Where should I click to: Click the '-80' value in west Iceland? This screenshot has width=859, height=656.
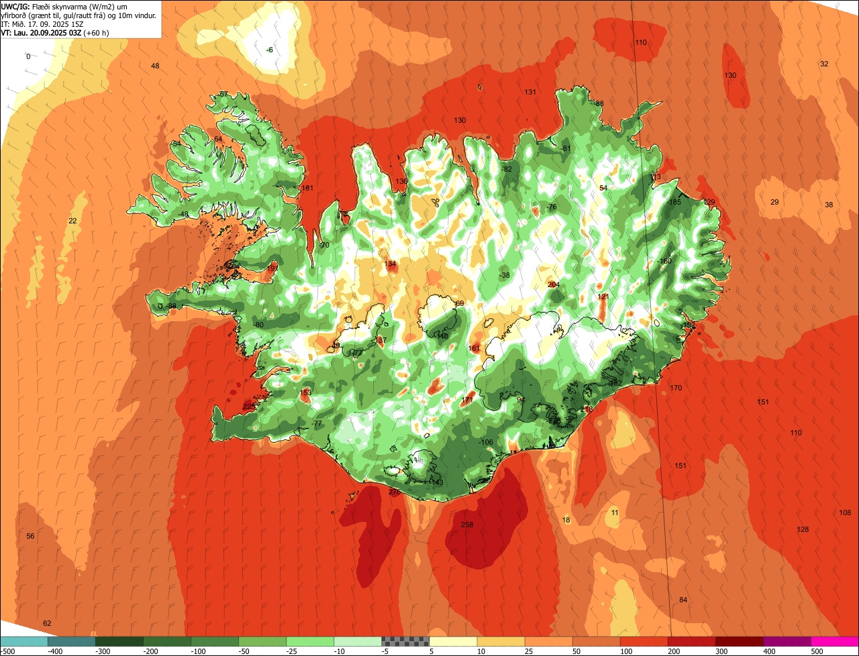click(258, 325)
